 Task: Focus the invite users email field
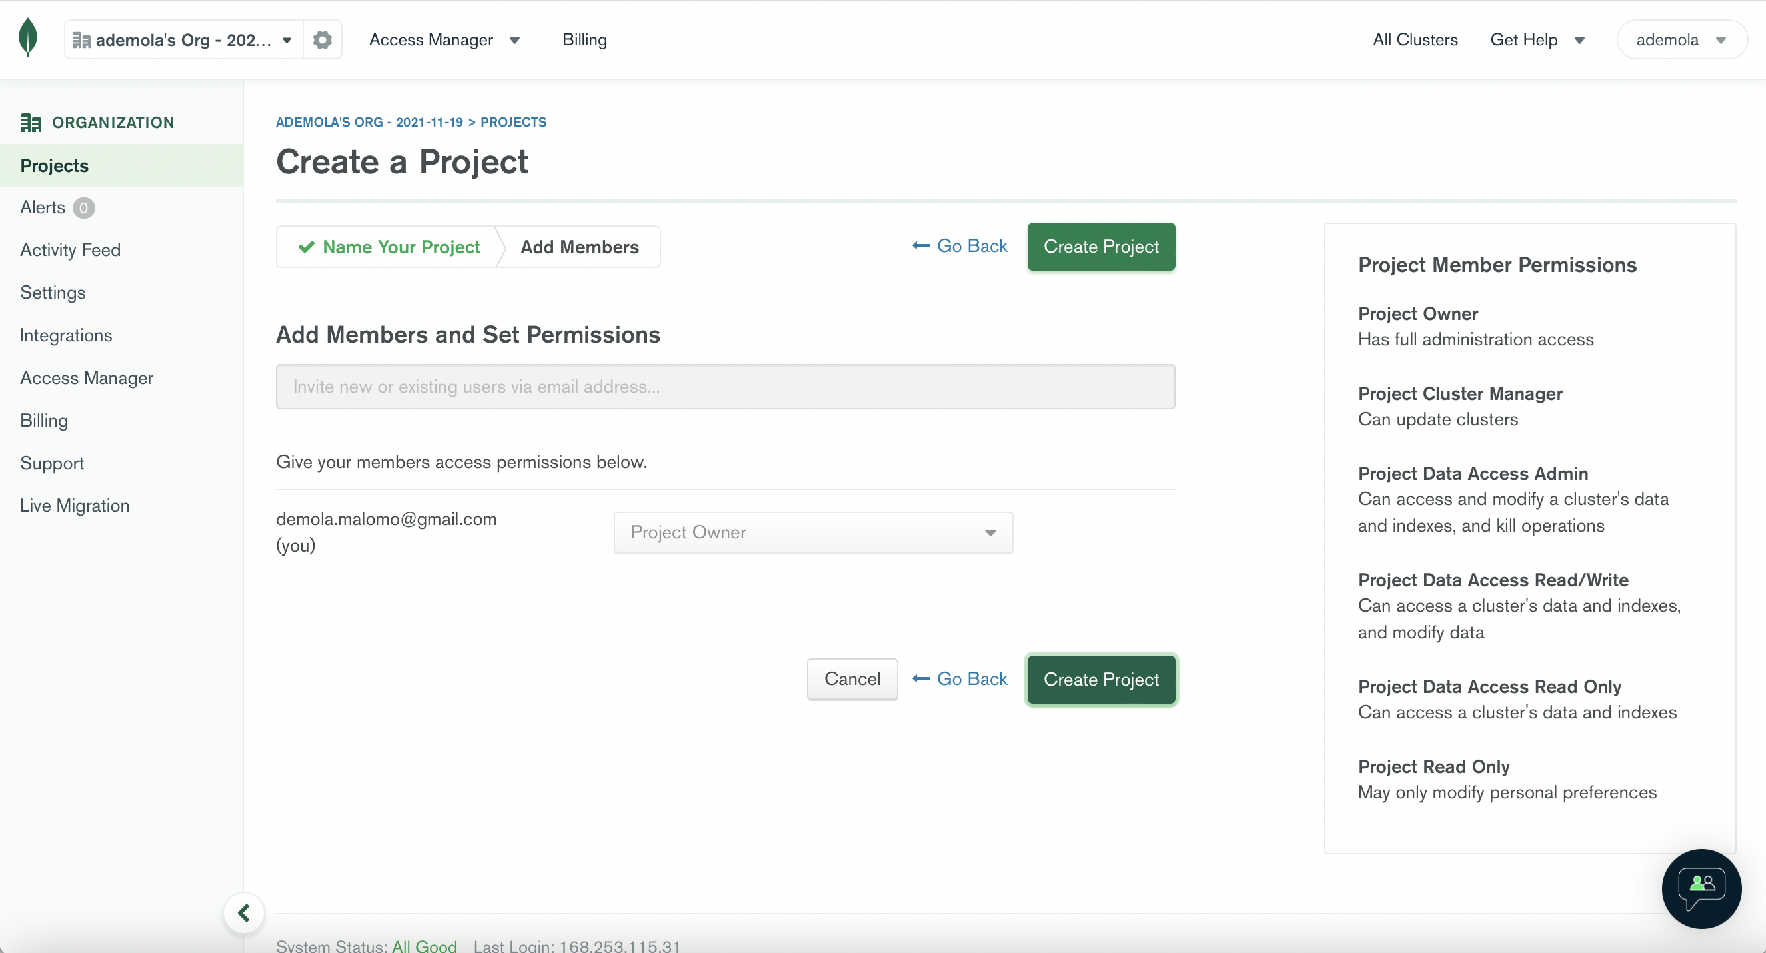point(724,387)
